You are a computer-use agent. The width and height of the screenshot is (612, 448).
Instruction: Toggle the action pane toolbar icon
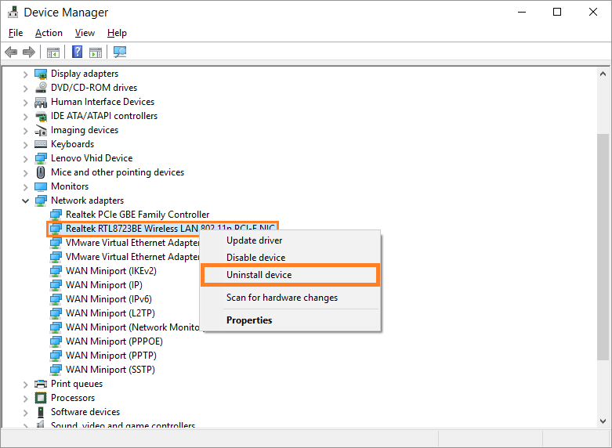[96, 52]
